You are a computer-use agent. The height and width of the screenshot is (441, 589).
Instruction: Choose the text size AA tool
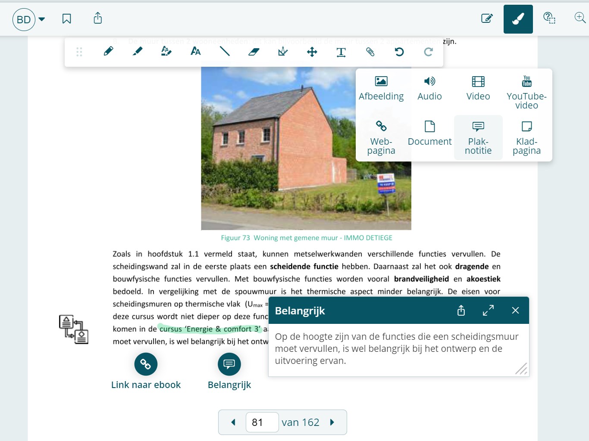(196, 52)
